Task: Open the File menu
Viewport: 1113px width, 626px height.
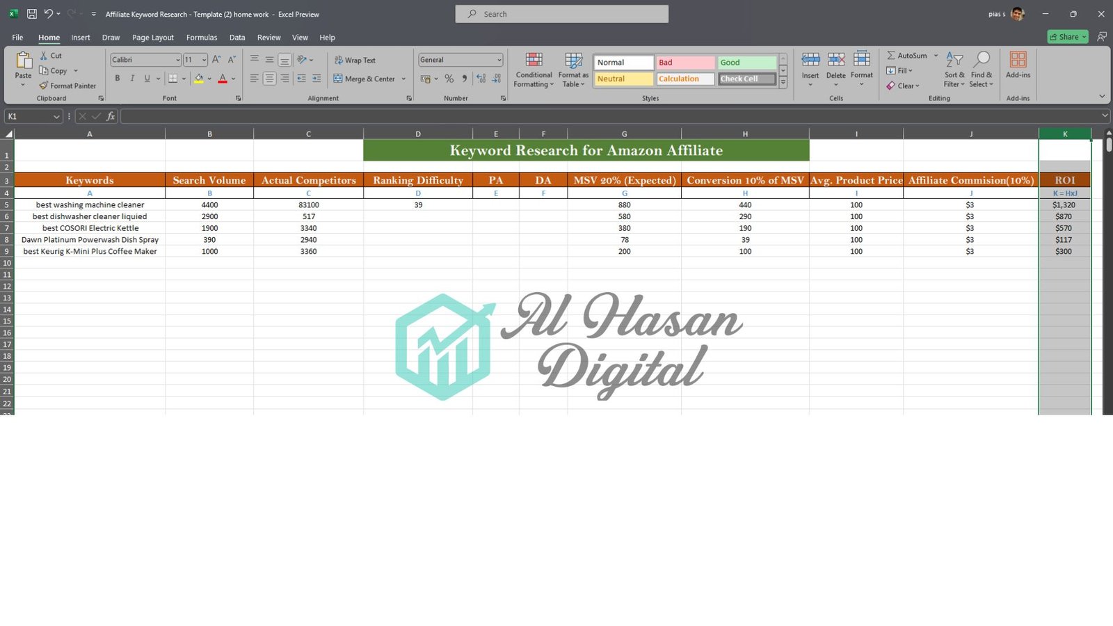Action: click(x=17, y=38)
